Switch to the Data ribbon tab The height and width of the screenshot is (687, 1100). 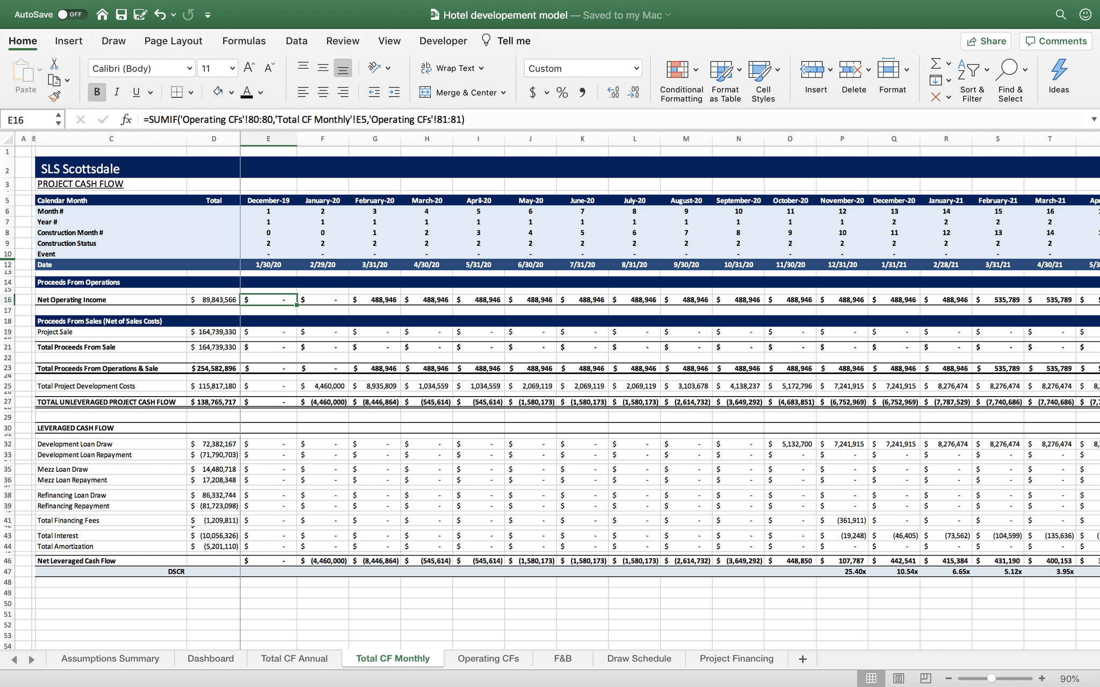[296, 41]
